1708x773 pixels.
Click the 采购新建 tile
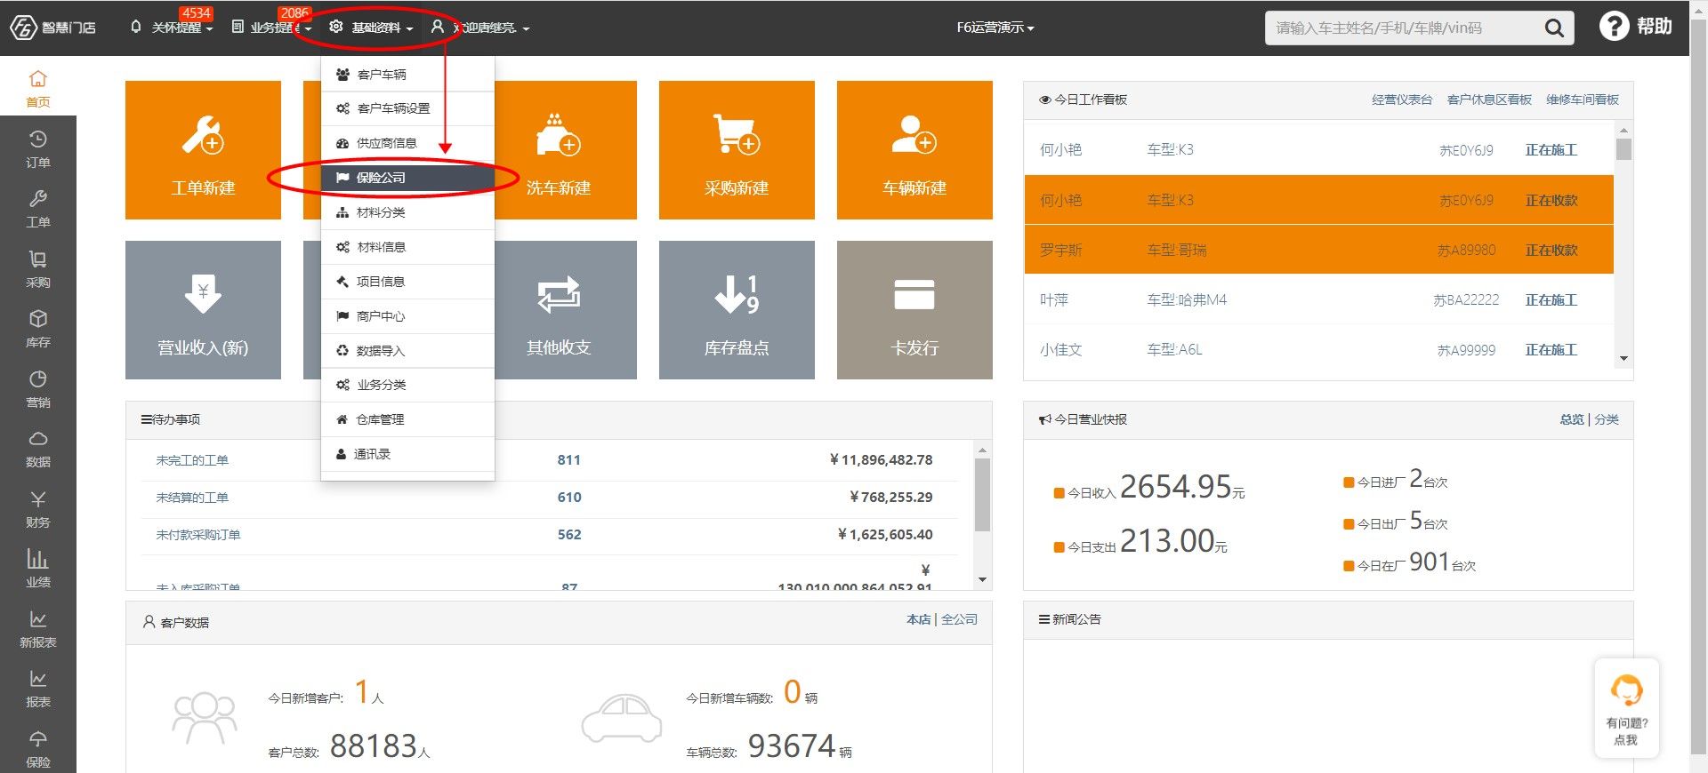pyautogui.click(x=737, y=149)
